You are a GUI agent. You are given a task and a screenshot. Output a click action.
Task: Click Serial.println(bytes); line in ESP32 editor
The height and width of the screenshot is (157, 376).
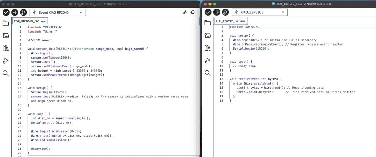(x=256, y=92)
